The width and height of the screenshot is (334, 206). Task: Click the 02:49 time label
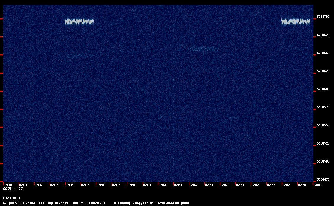click(147, 185)
